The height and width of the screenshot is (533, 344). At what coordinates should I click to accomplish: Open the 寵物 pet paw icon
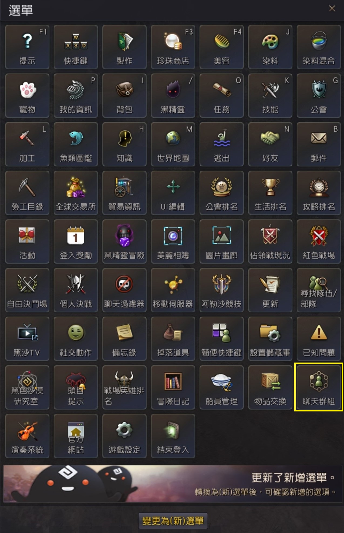point(27,96)
